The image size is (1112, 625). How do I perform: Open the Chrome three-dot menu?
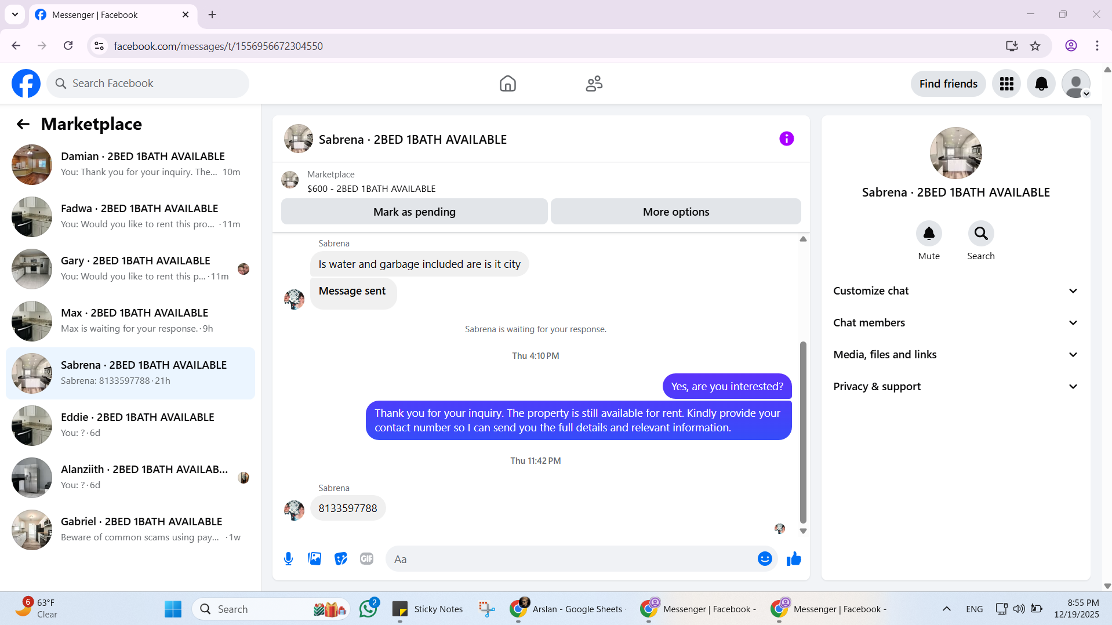pos(1097,46)
